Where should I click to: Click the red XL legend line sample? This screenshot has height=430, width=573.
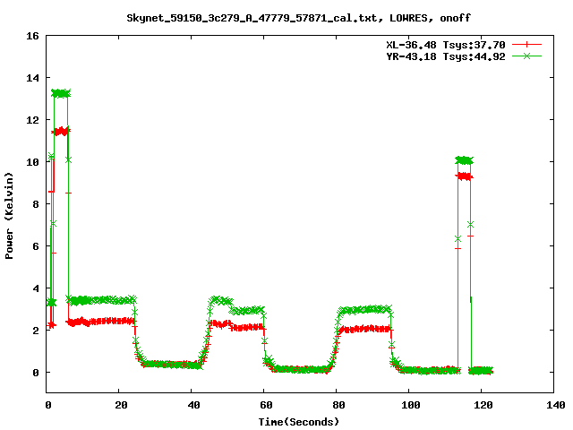[526, 45]
